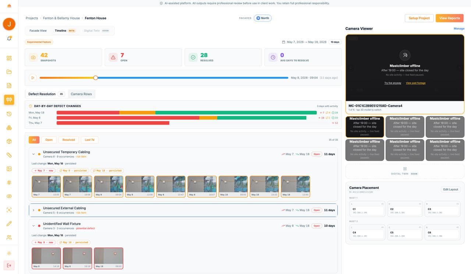This screenshot has width=471, height=274.
Task: Click the clock icon on Avg Days card
Action: (273, 57)
